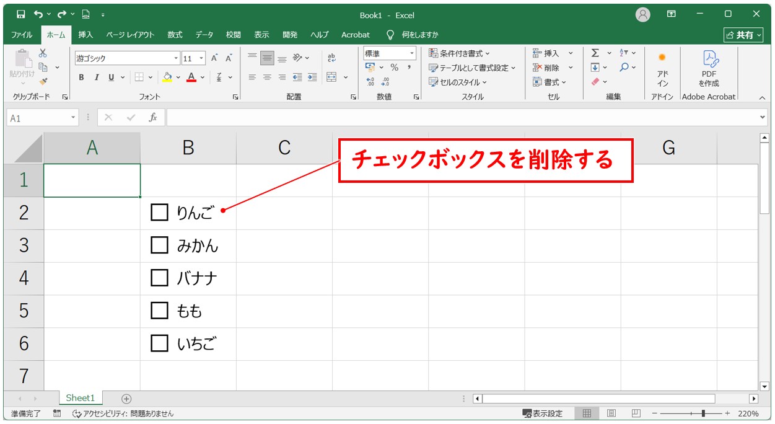
Task: Click the increase indent icon
Action: [x=312, y=77]
